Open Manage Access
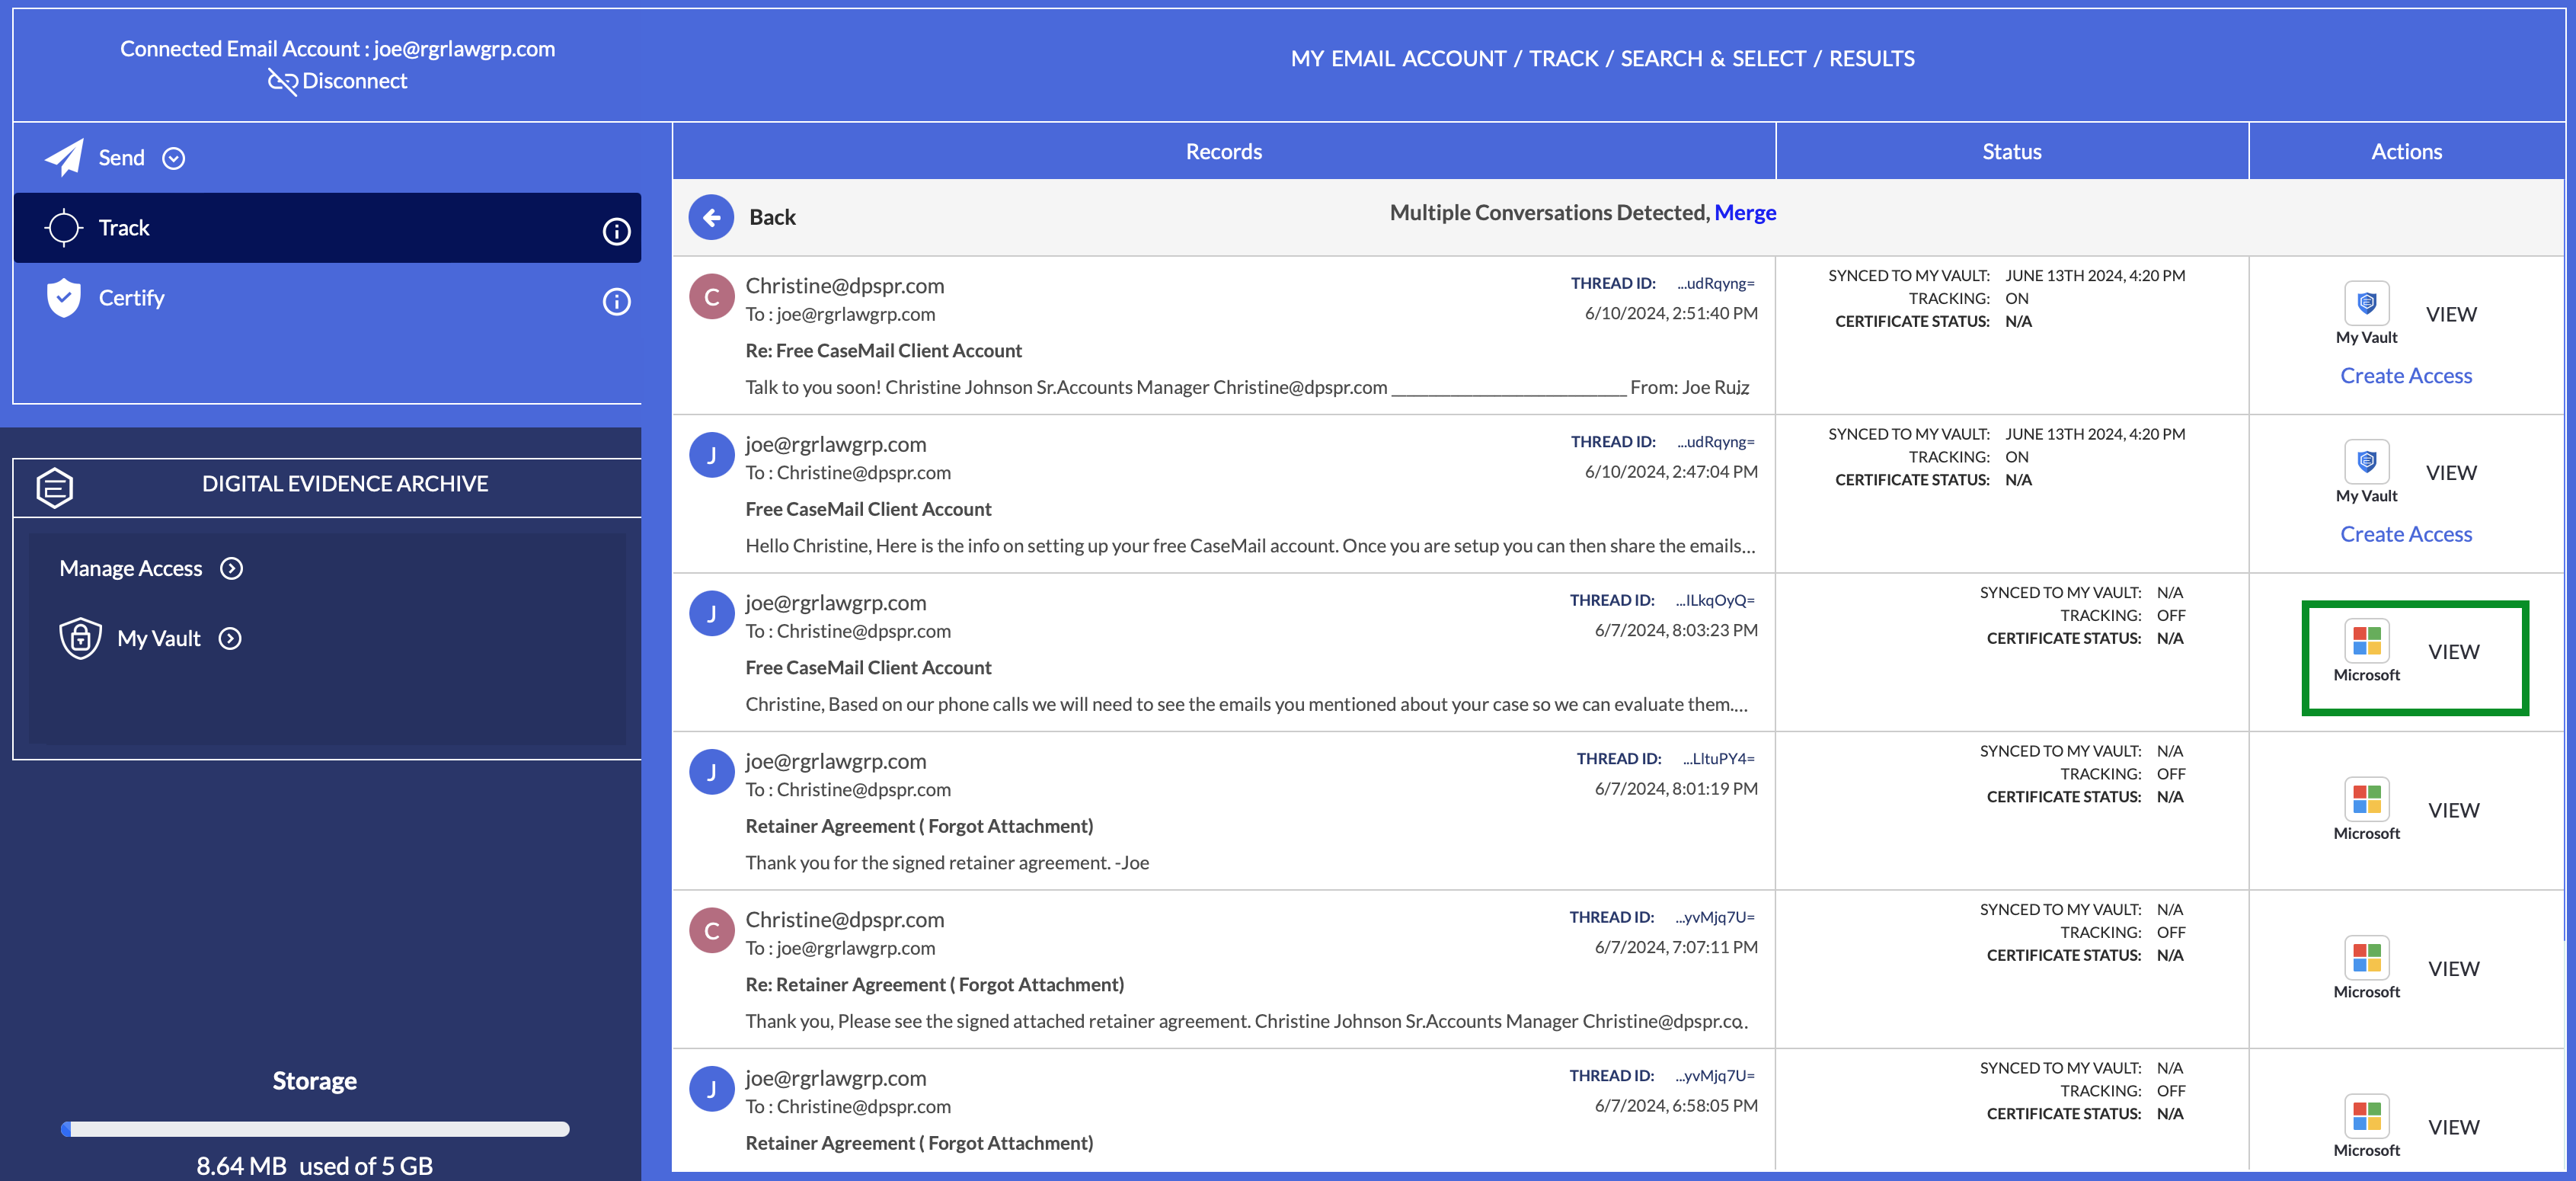The width and height of the screenshot is (2576, 1181). click(130, 568)
